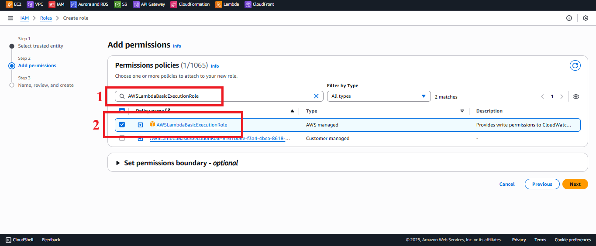
Task: Open Info link beside Permissions policies
Action: coord(215,66)
